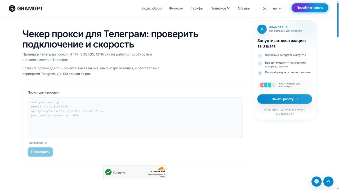Click the step 2 number badge
Image resolution: width=339 pixels, height=190 pixels.
pos(260,64)
